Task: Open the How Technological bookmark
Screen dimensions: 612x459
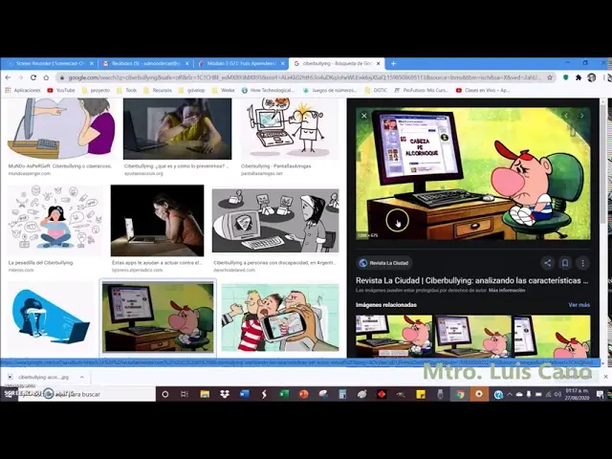Action: pyautogui.click(x=268, y=90)
